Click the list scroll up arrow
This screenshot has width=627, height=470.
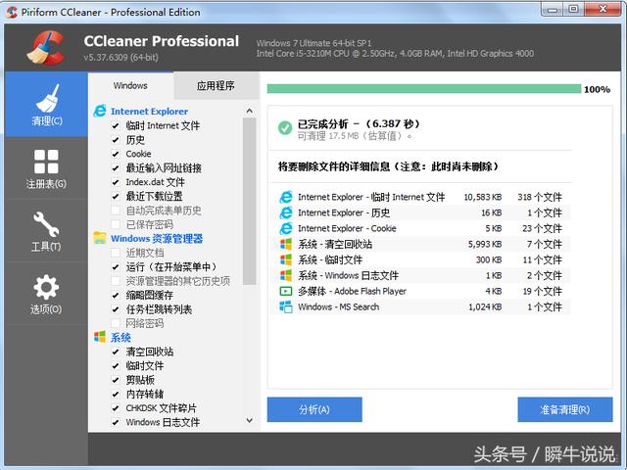[250, 111]
